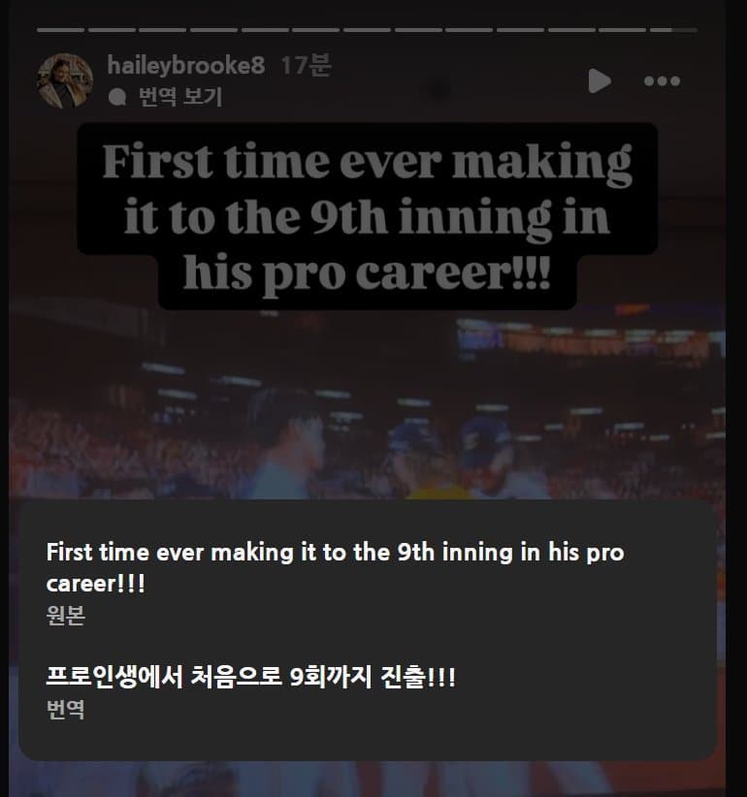Click the 원본 label
Image resolution: width=747 pixels, height=797 pixels.
65,615
